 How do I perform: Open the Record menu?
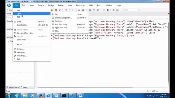[x=61, y=5]
